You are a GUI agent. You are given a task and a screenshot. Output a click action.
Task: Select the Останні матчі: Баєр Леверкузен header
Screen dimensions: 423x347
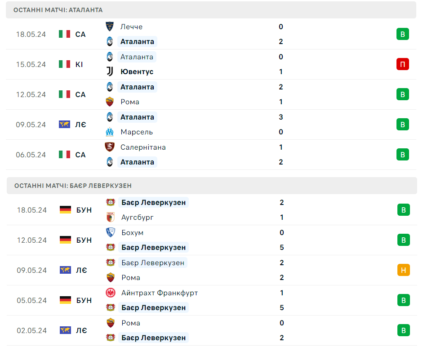click(212, 186)
